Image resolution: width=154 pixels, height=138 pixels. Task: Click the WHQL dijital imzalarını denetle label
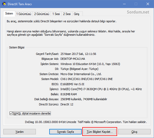point(32,113)
